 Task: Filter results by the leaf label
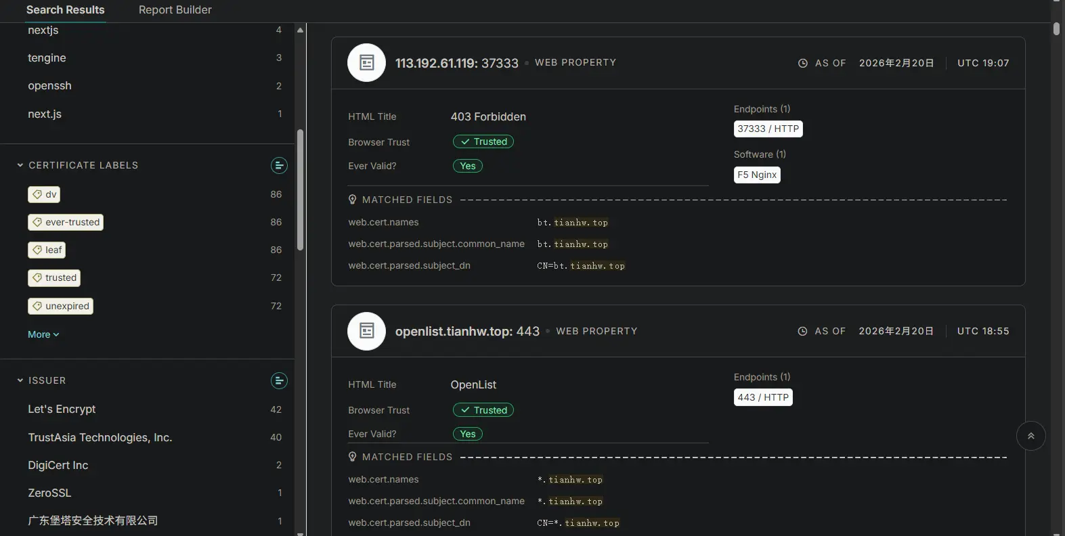[47, 250]
